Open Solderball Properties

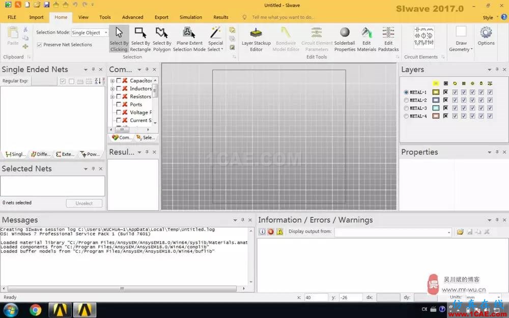tap(345, 39)
